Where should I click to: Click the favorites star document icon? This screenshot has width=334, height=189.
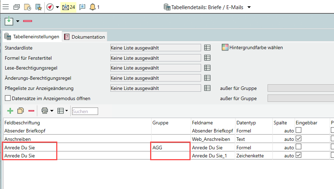coord(39,7)
